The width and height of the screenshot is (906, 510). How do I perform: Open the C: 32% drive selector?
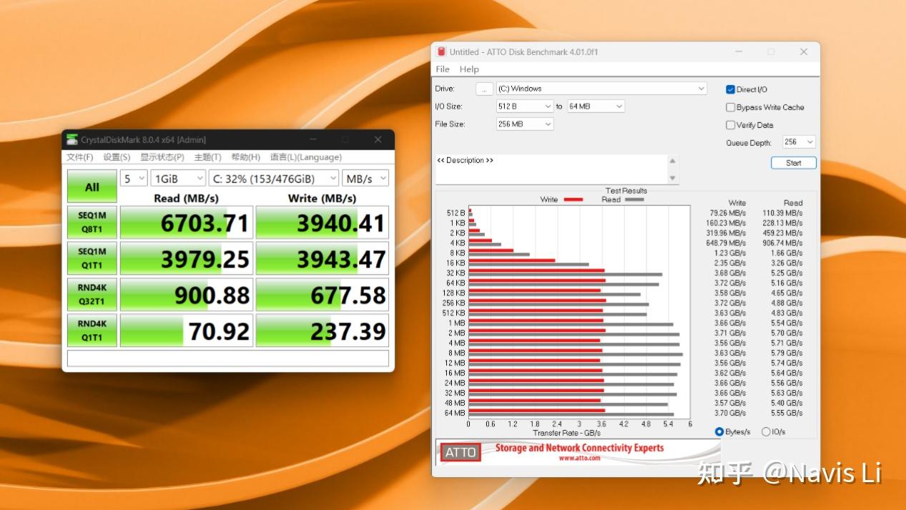[x=274, y=178]
